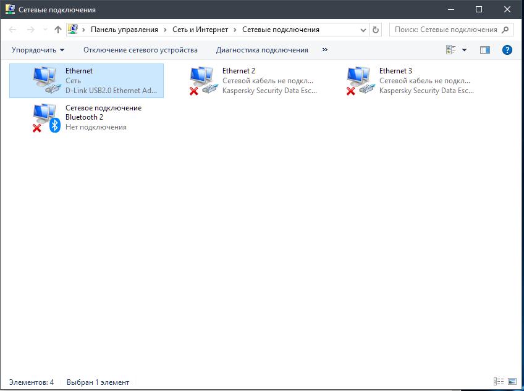Select the Bluetooth 2 network connection icon

tap(47, 118)
